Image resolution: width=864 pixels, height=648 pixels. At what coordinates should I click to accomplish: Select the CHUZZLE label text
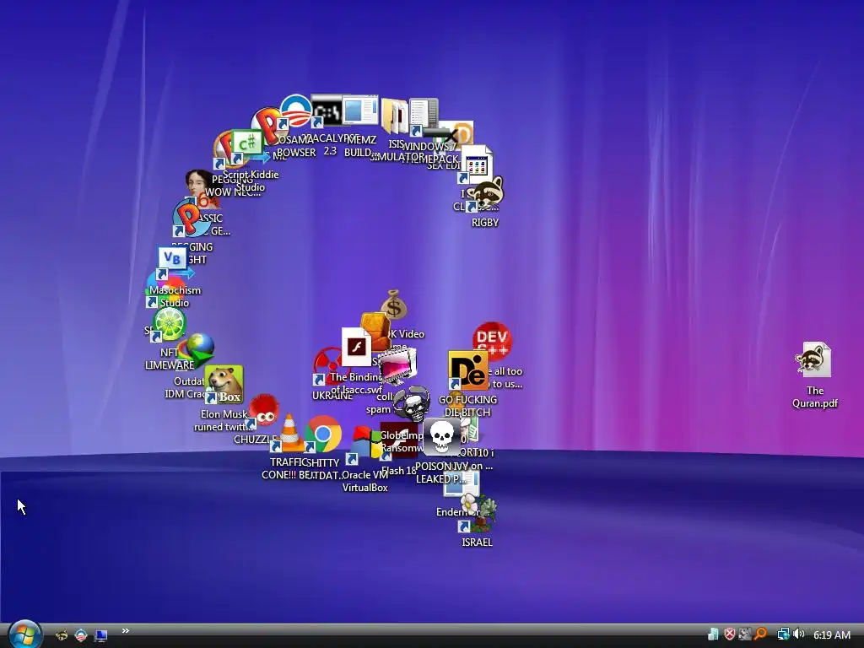click(253, 439)
